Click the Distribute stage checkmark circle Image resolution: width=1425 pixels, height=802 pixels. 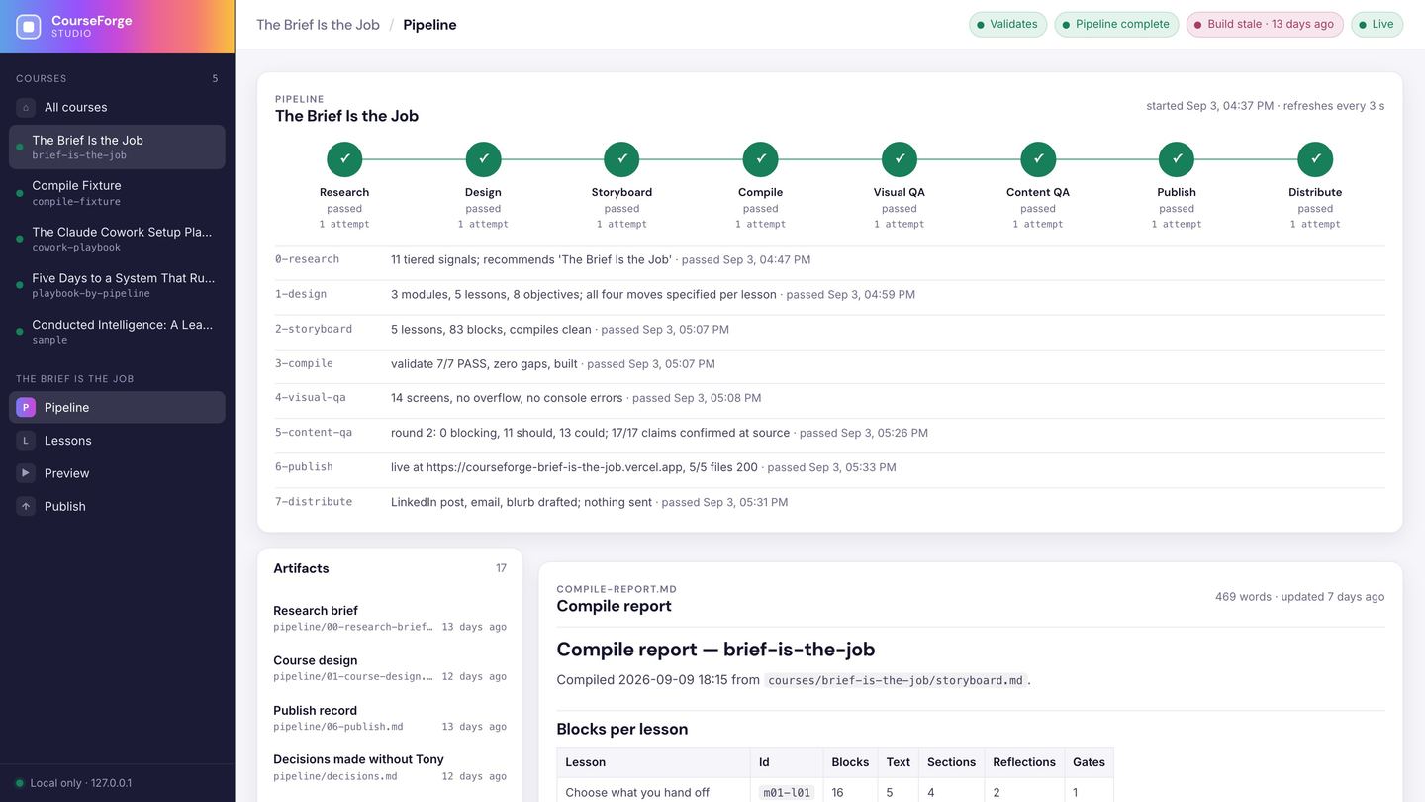pos(1315,158)
